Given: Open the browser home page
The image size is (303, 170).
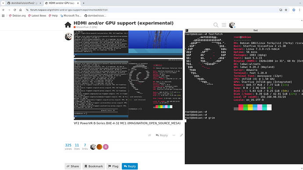Looking at the screenshot, I should pyautogui.click(x=21, y=10).
